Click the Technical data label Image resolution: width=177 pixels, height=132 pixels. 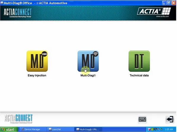pos(139,75)
